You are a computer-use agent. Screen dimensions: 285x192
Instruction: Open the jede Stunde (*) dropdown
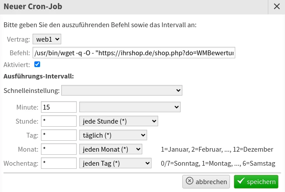[x=118, y=121]
